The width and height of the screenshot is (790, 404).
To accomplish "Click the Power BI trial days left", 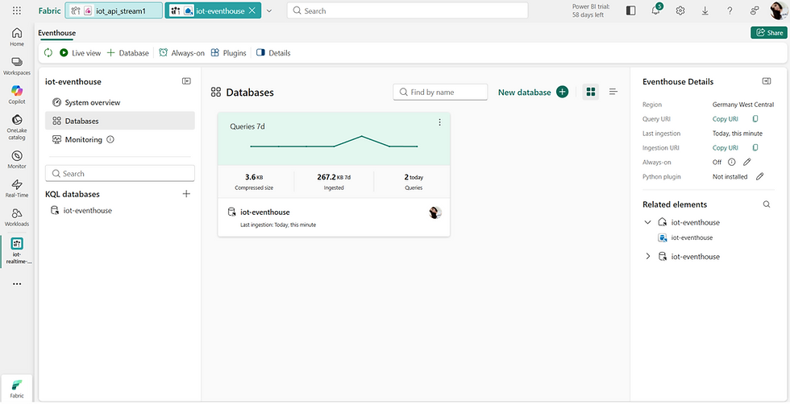I will point(591,10).
